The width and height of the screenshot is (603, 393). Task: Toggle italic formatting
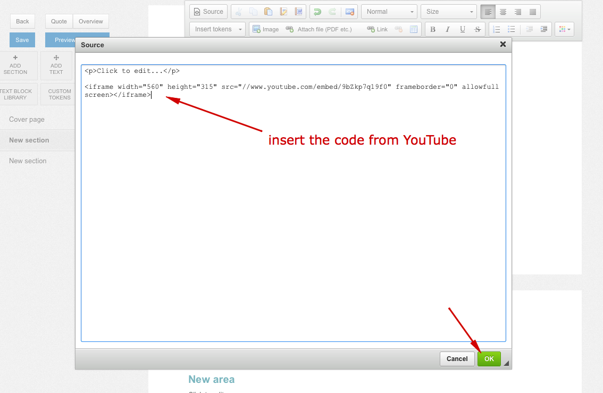[x=448, y=29]
